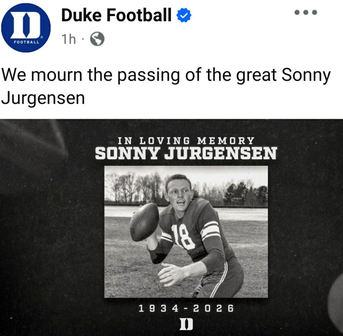
Task: Click the white-striped jersey sleeve
Action: 211,230
